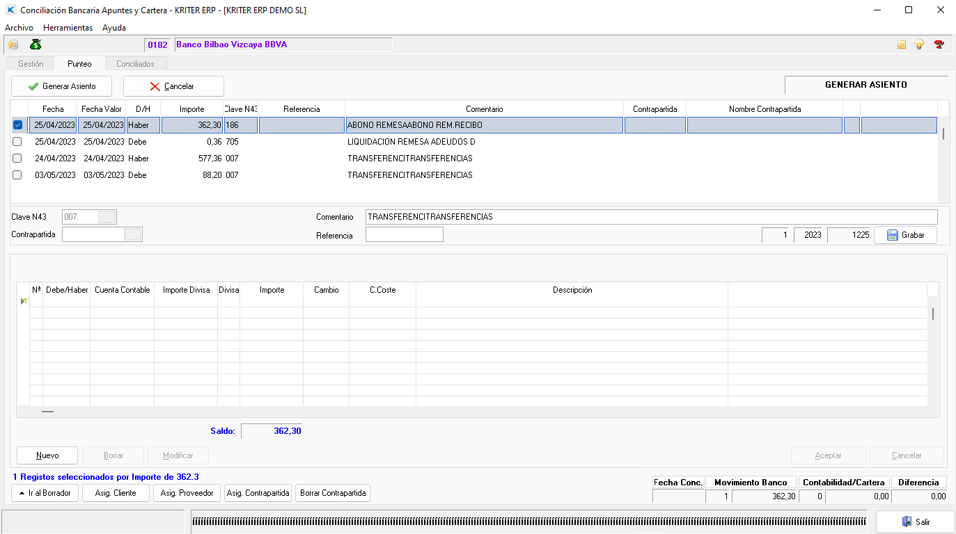
Task: Click the 186 Clave N43 cell
Action: point(241,125)
